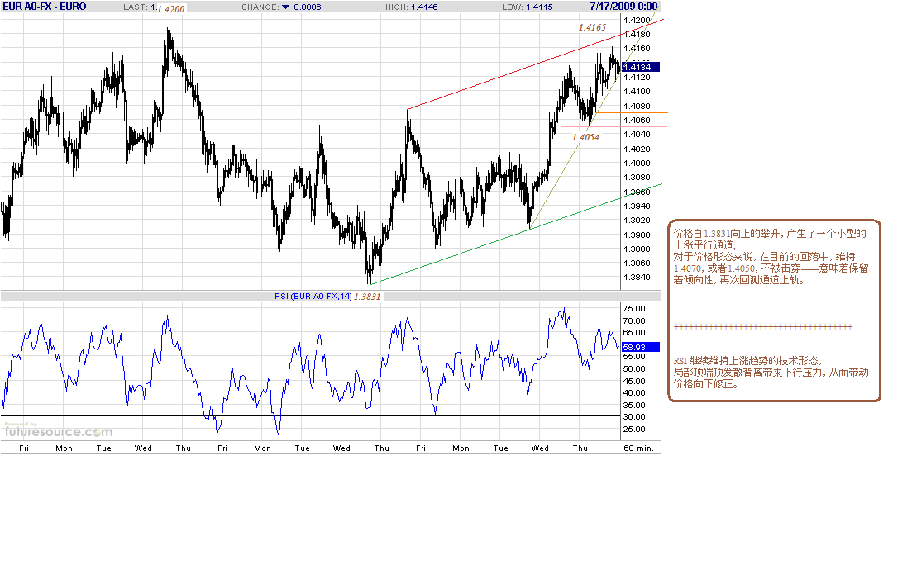
Task: Click the 'LAST:' label in header
Action: 136,7
